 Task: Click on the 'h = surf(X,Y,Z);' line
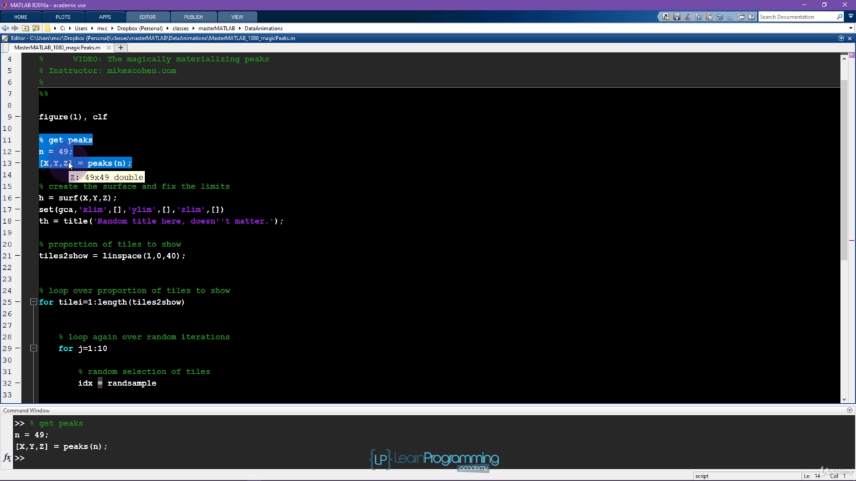[x=78, y=198]
